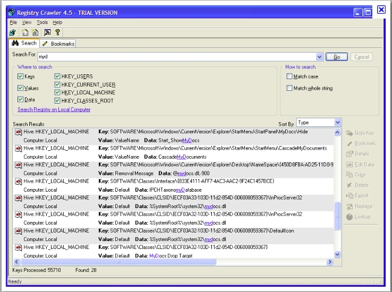392x292 pixels.
Task: Click in the Search For text field
Action: pos(175,57)
